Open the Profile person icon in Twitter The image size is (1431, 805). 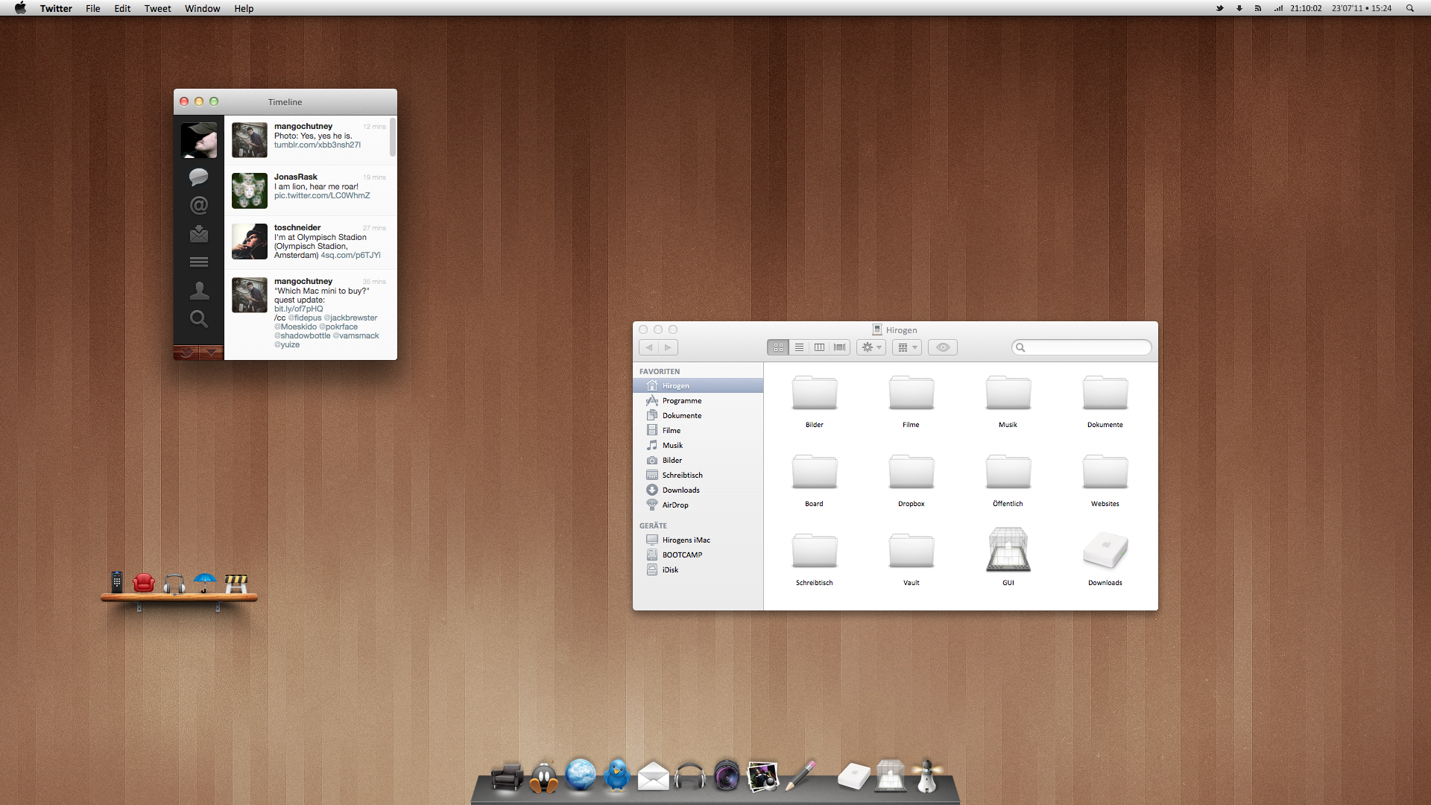(198, 291)
